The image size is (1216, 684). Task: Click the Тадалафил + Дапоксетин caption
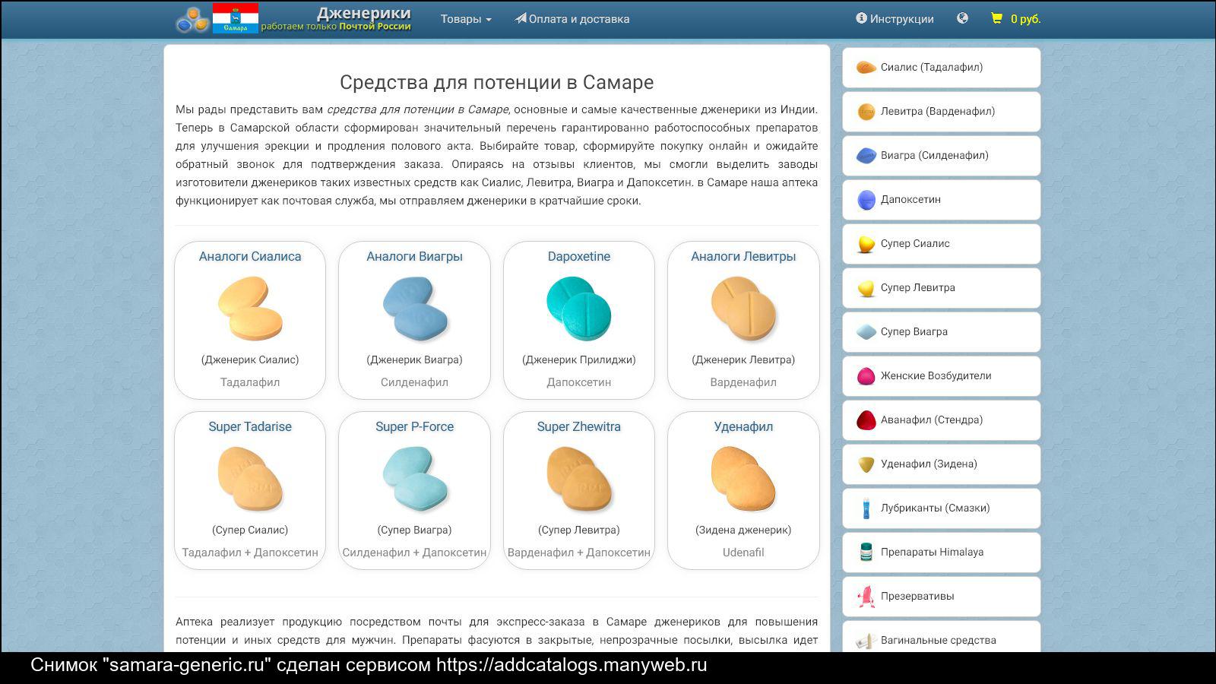[x=250, y=553]
